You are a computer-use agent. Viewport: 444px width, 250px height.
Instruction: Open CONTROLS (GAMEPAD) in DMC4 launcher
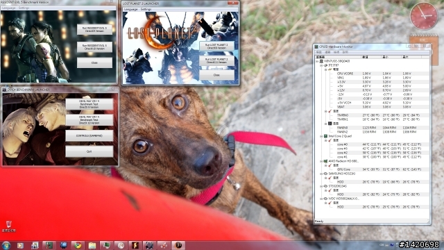(x=89, y=136)
